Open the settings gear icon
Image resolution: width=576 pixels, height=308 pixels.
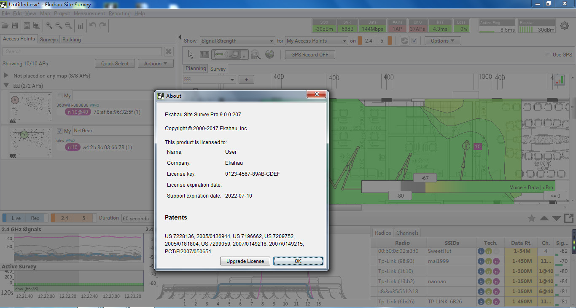(x=565, y=26)
